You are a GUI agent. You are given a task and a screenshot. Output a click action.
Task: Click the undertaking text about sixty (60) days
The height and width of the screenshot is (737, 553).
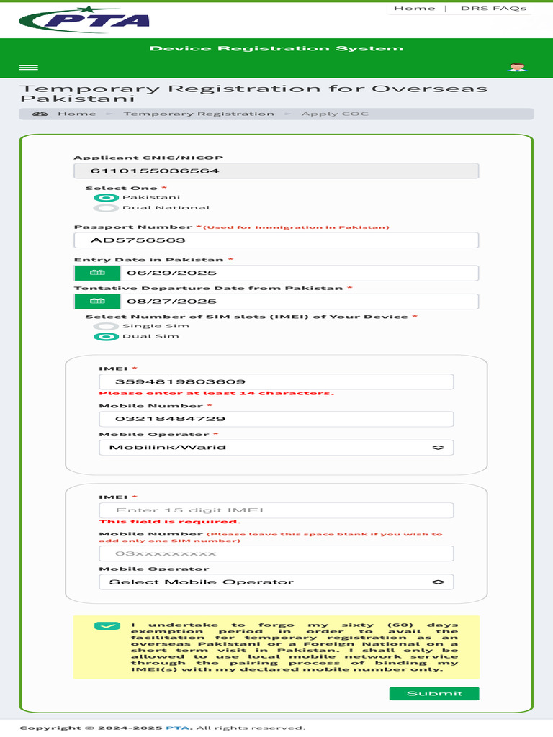(x=295, y=647)
